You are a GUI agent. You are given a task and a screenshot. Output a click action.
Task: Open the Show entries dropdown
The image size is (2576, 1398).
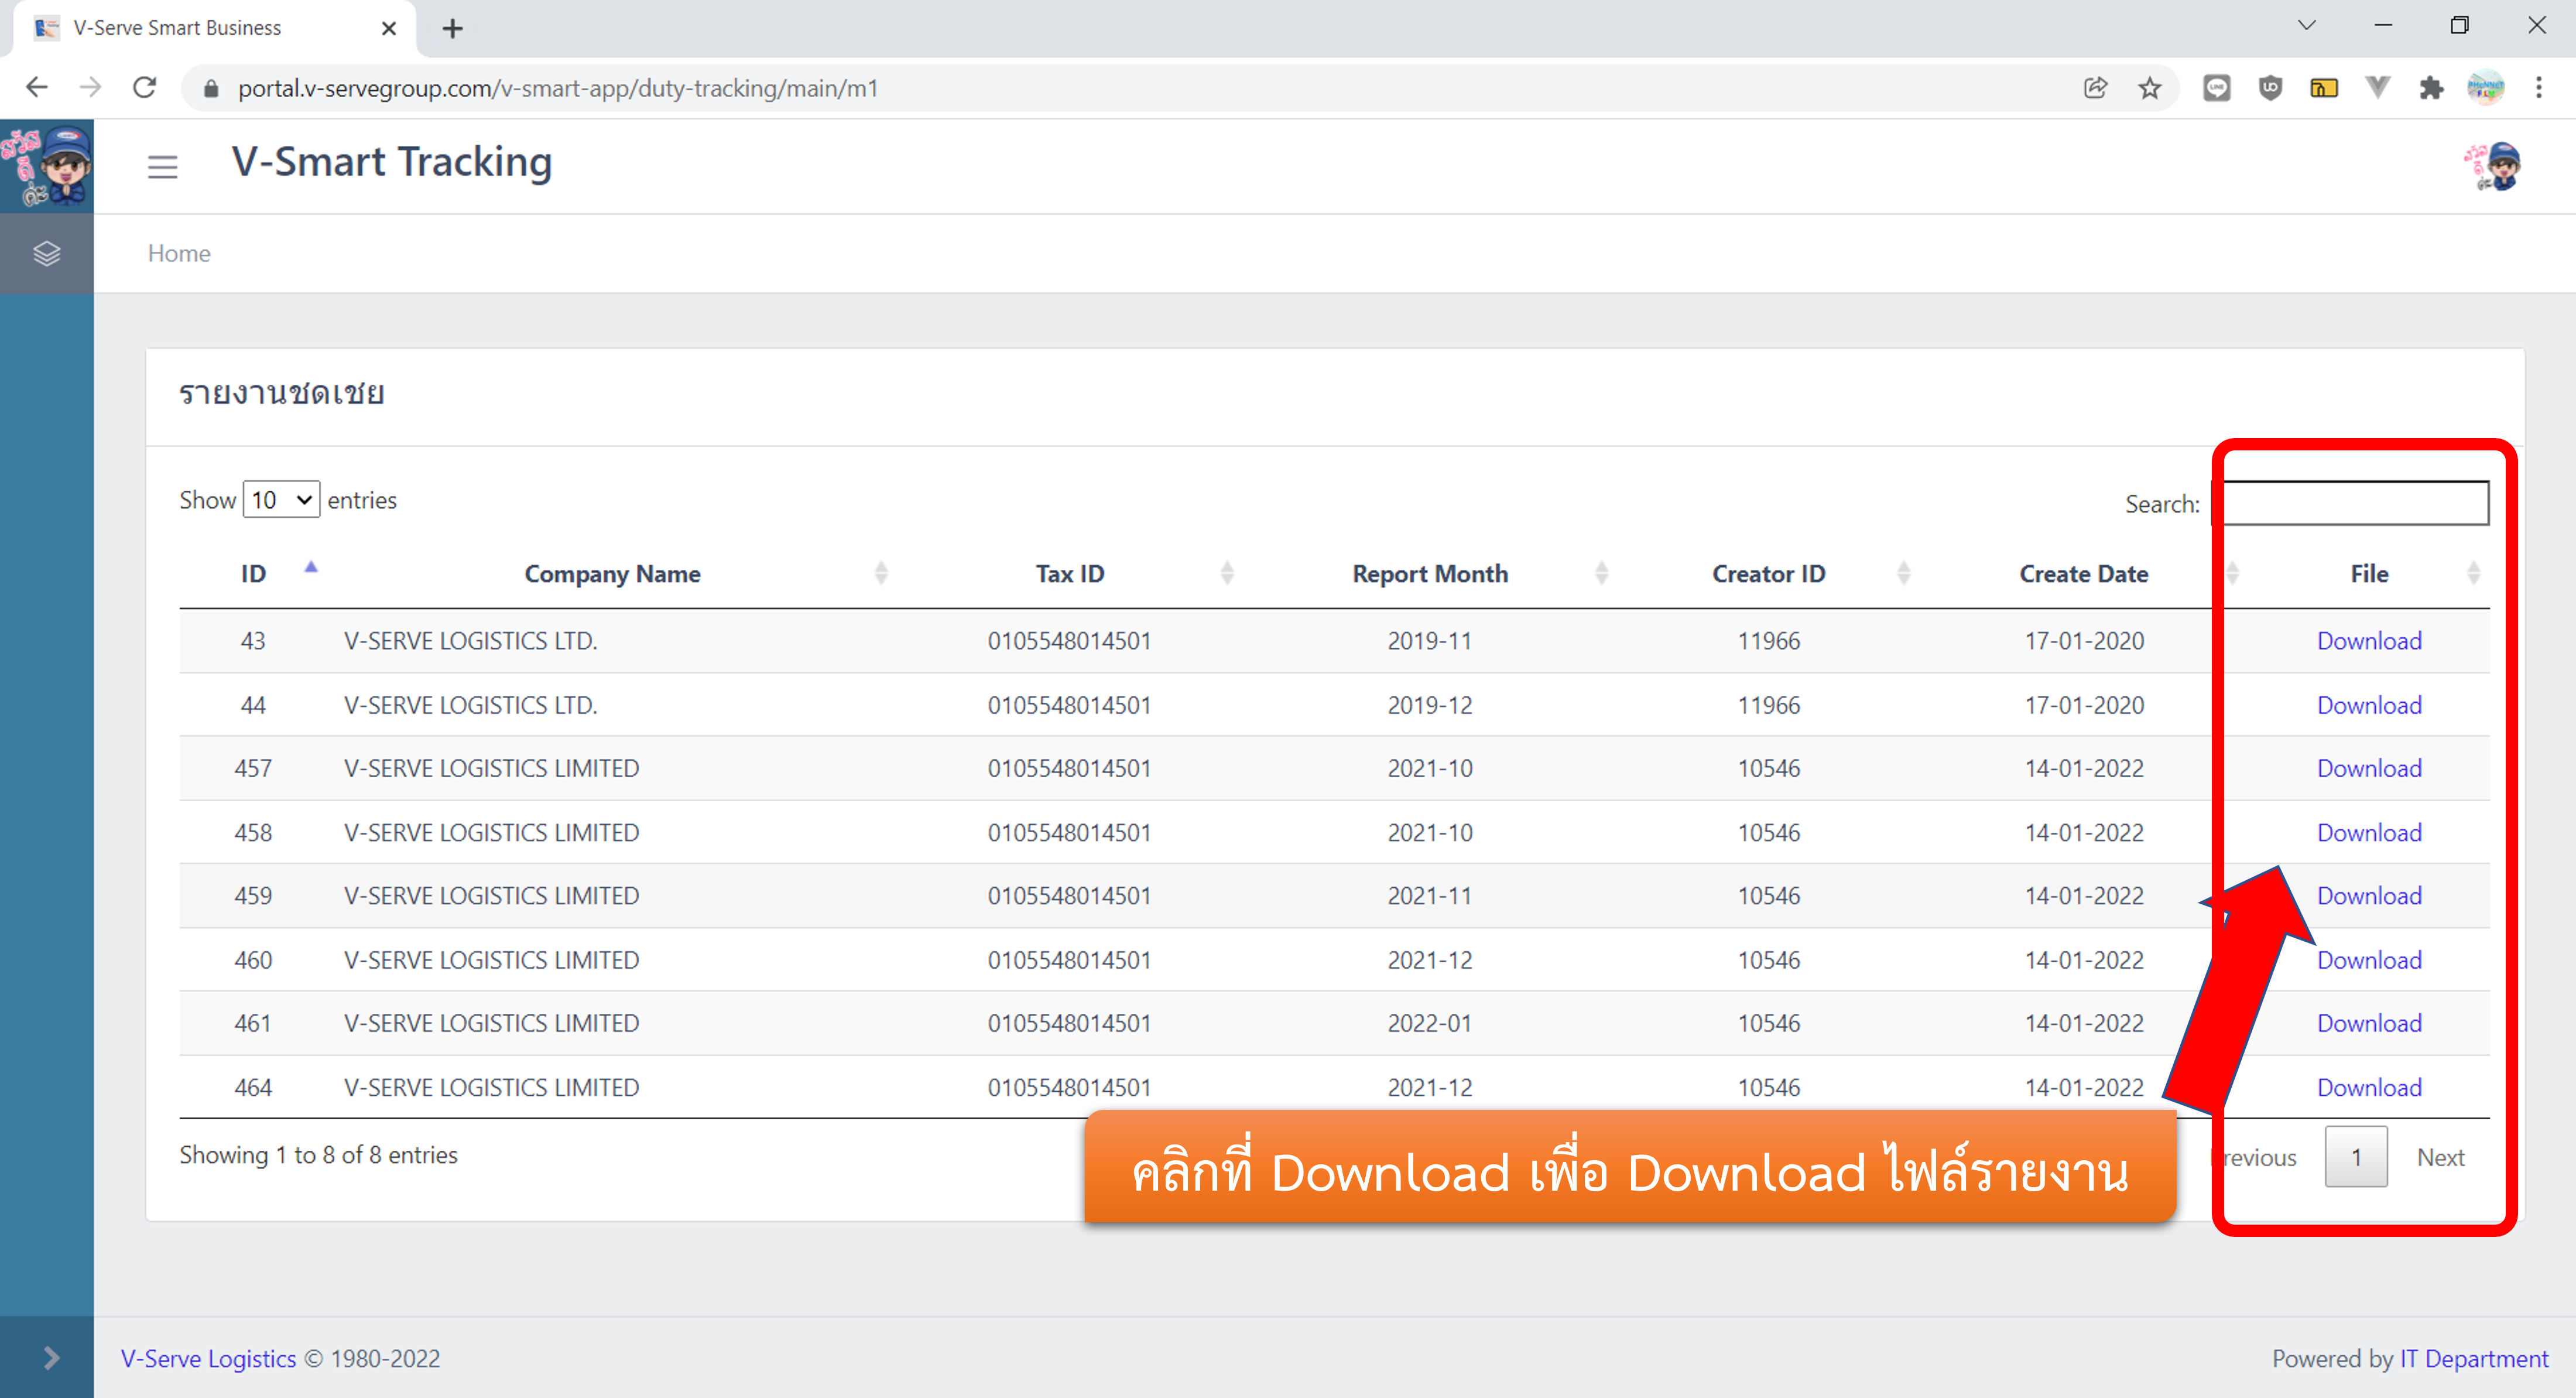click(x=281, y=500)
